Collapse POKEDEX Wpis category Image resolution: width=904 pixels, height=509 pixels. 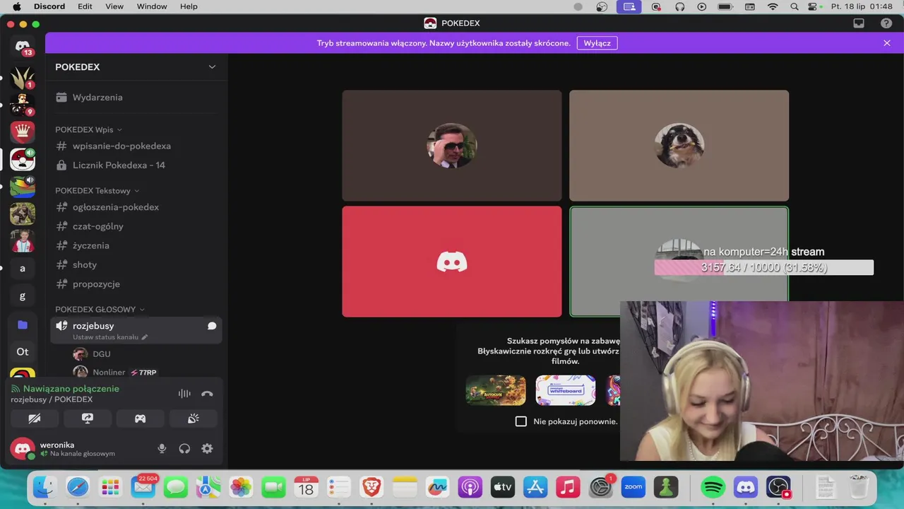(88, 129)
